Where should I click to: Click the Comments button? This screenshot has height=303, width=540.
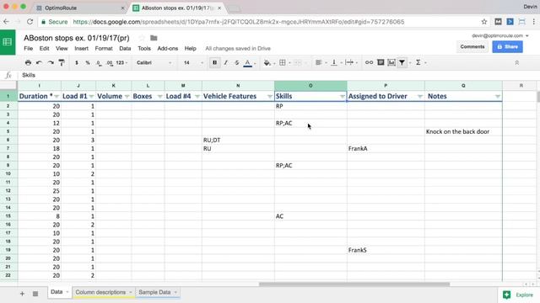pos(472,47)
